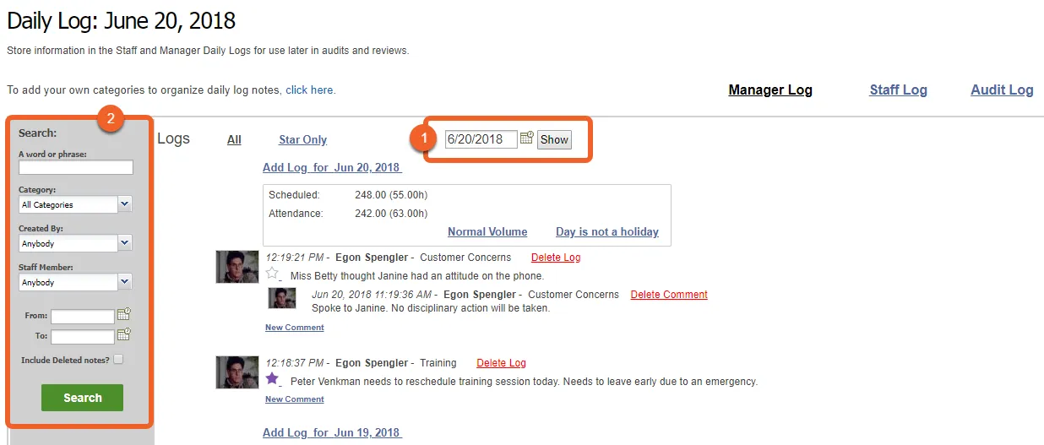
Task: Click the From date input field
Action: point(82,317)
